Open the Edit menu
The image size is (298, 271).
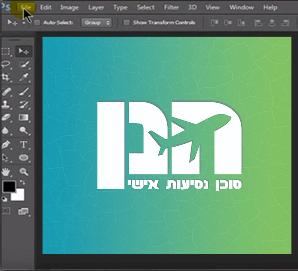46,7
